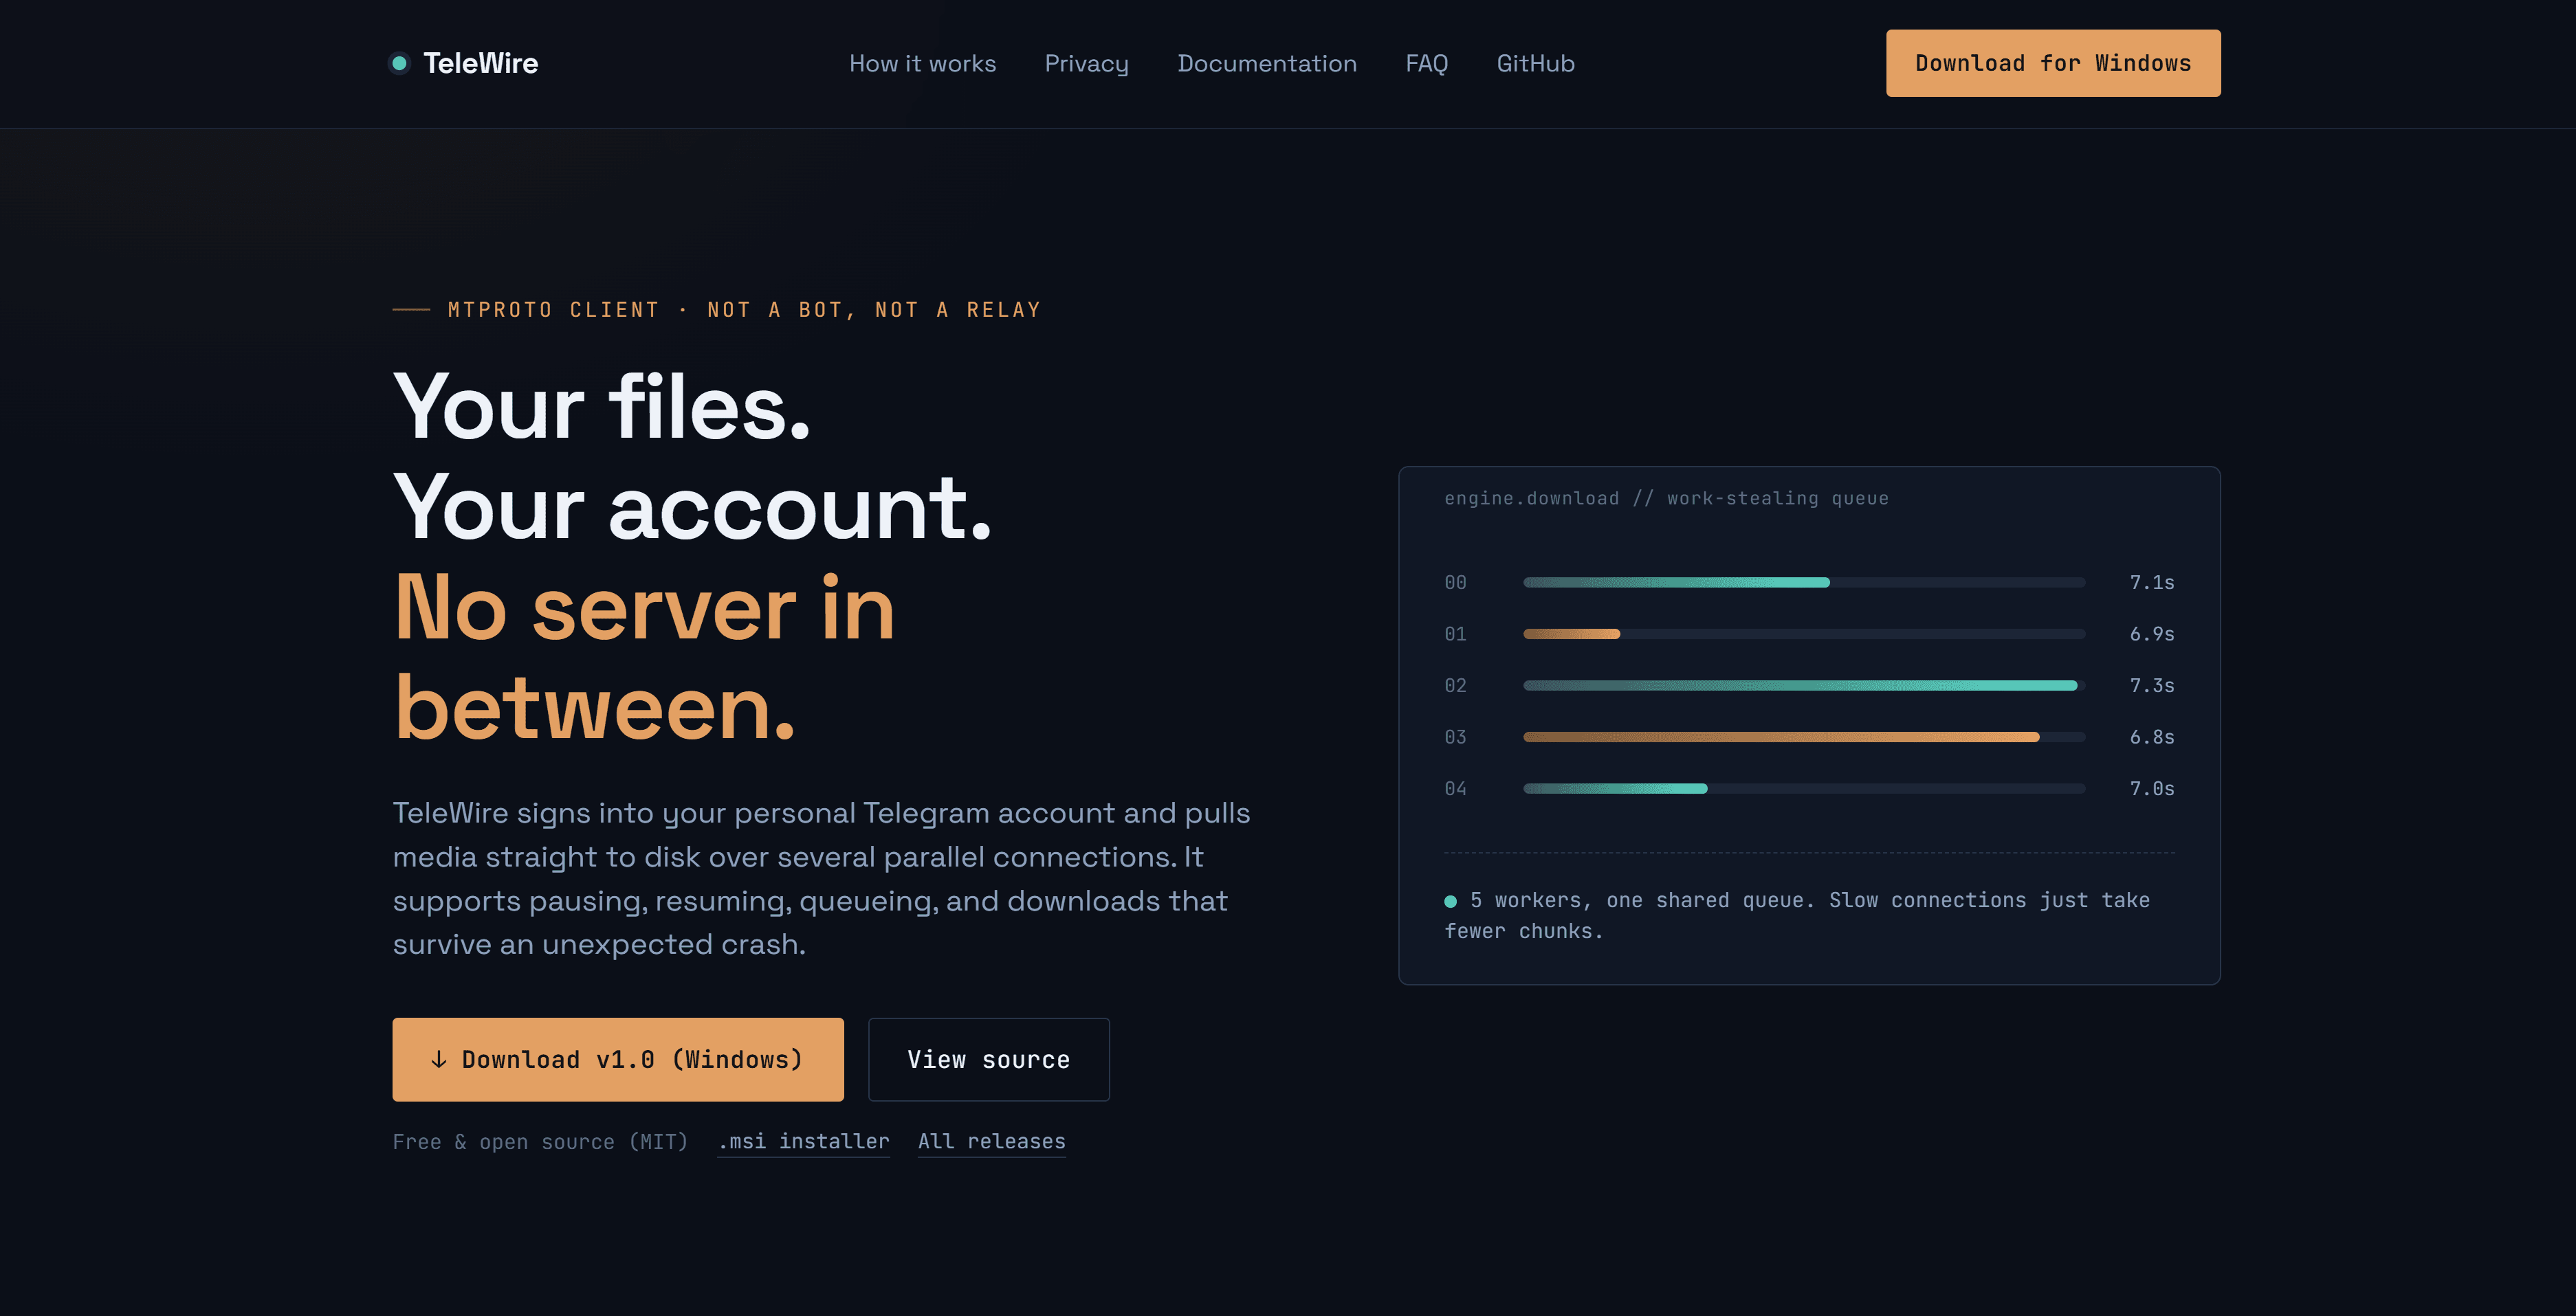
Task: Click the paragraph starting "TeleWire signs into"
Action: point(821,878)
